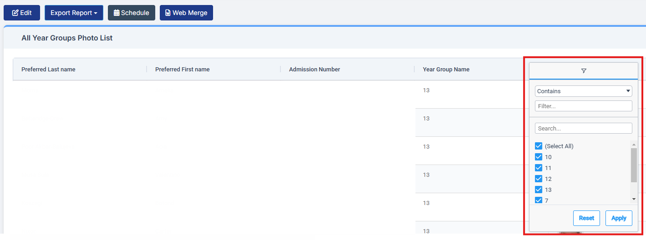Click the Edit pencil button
Viewport: 646px width, 240px height.
pos(22,13)
